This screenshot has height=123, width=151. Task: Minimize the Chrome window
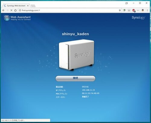click(133, 3)
